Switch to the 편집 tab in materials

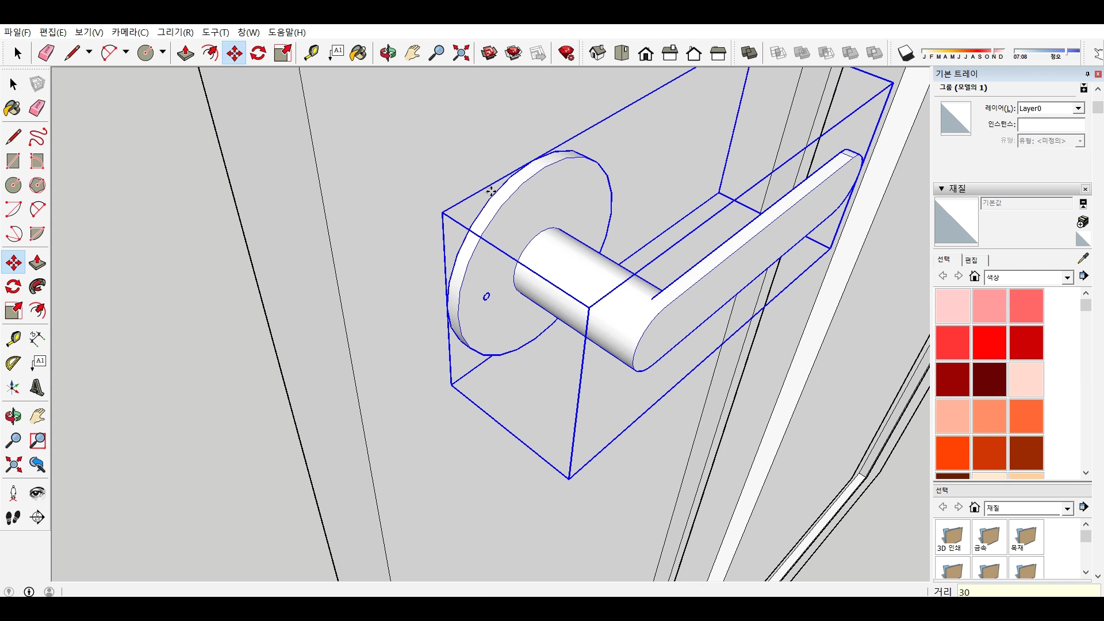tap(971, 260)
